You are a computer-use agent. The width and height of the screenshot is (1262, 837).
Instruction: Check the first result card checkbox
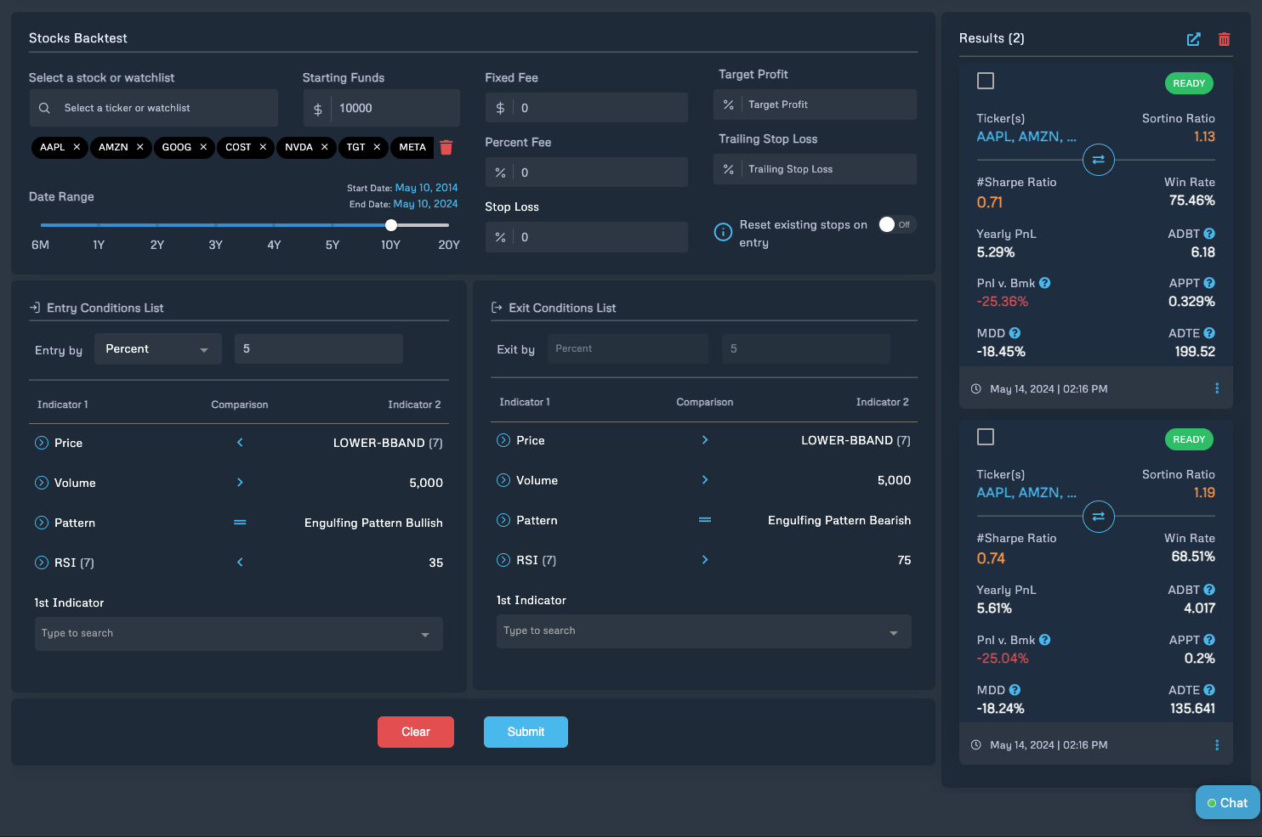pyautogui.click(x=986, y=81)
